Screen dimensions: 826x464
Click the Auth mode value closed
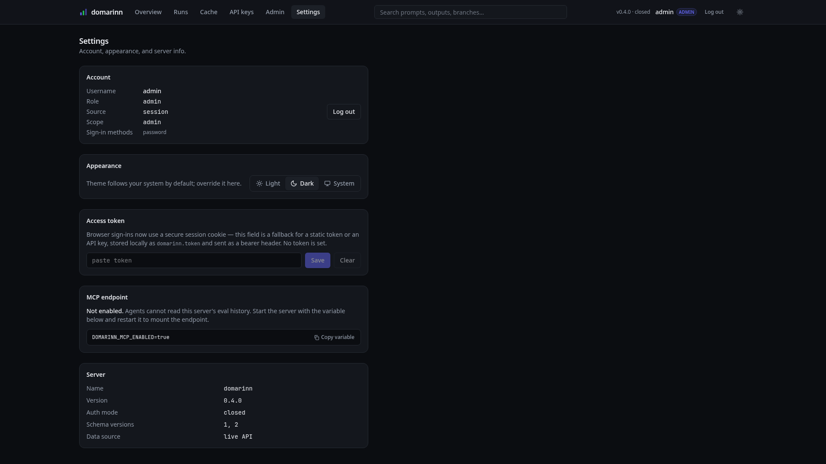click(x=234, y=412)
